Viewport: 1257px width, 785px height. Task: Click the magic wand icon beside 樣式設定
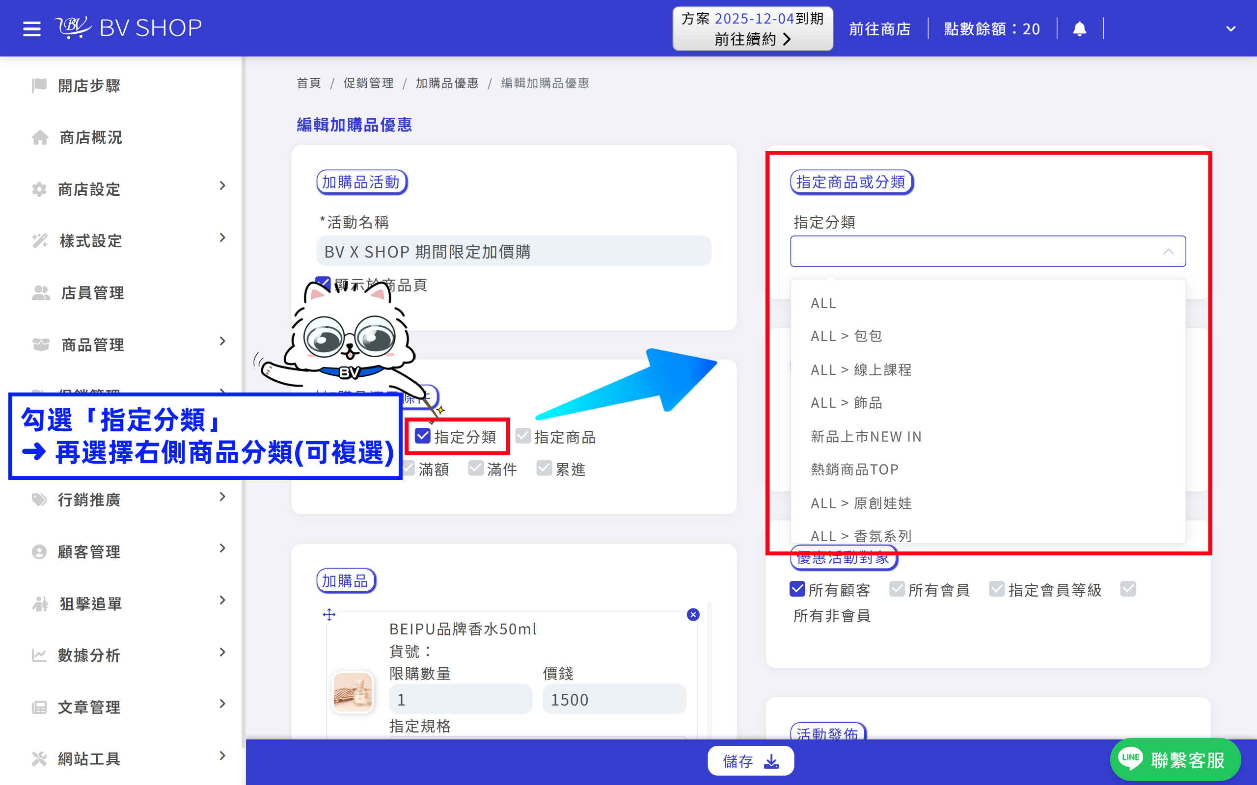point(40,241)
